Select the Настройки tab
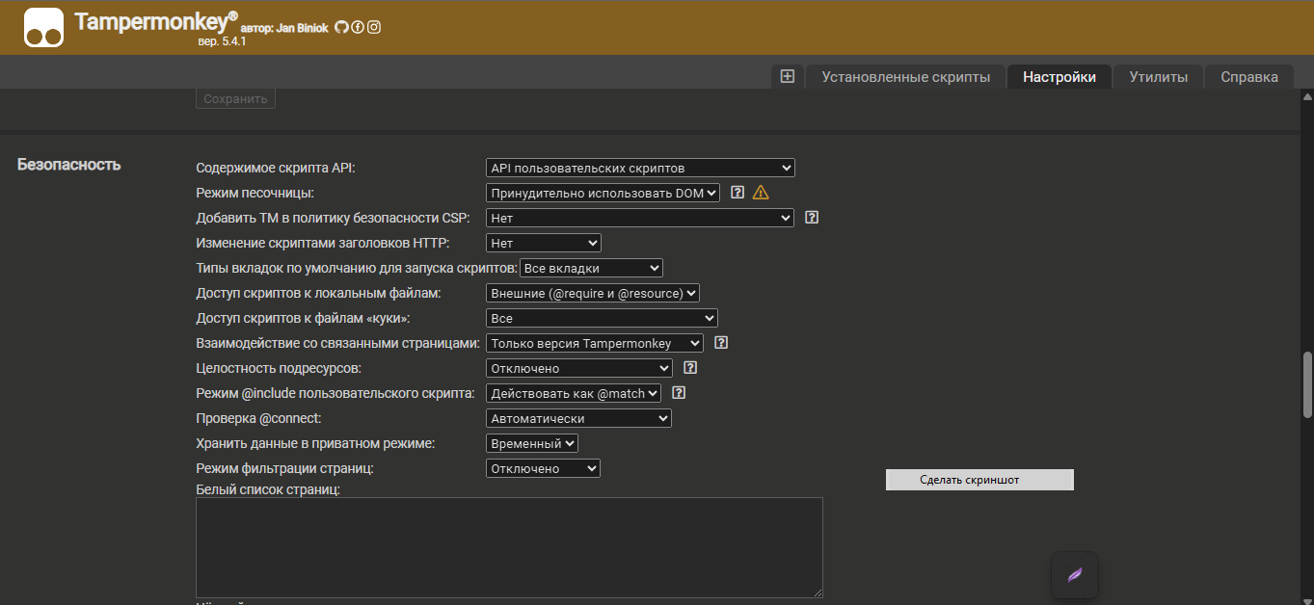 point(1059,77)
